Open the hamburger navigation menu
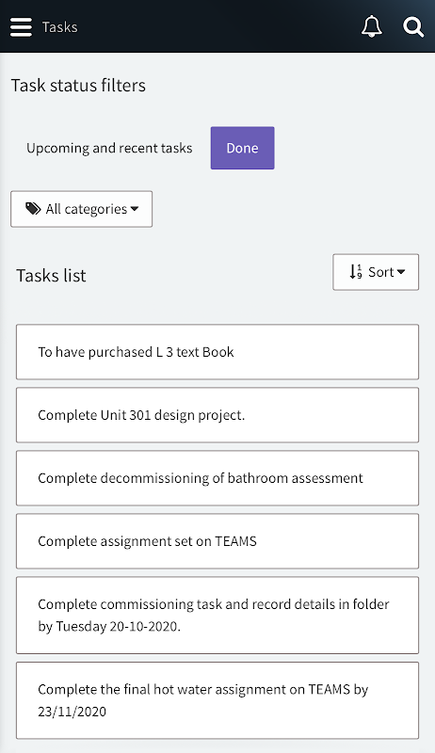 pos(21,27)
